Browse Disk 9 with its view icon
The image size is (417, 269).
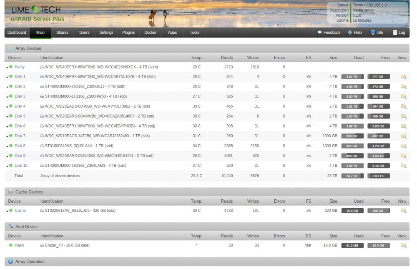pos(403,156)
